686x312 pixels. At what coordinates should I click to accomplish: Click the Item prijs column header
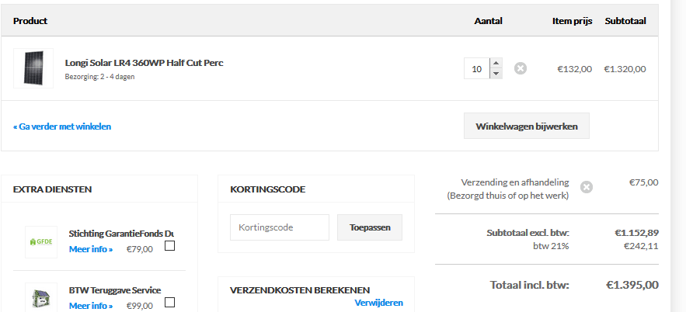click(573, 21)
